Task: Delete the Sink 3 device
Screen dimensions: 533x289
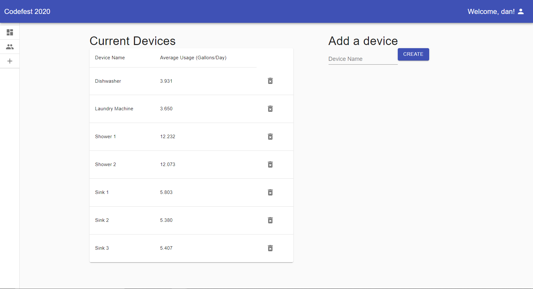Action: pos(270,248)
